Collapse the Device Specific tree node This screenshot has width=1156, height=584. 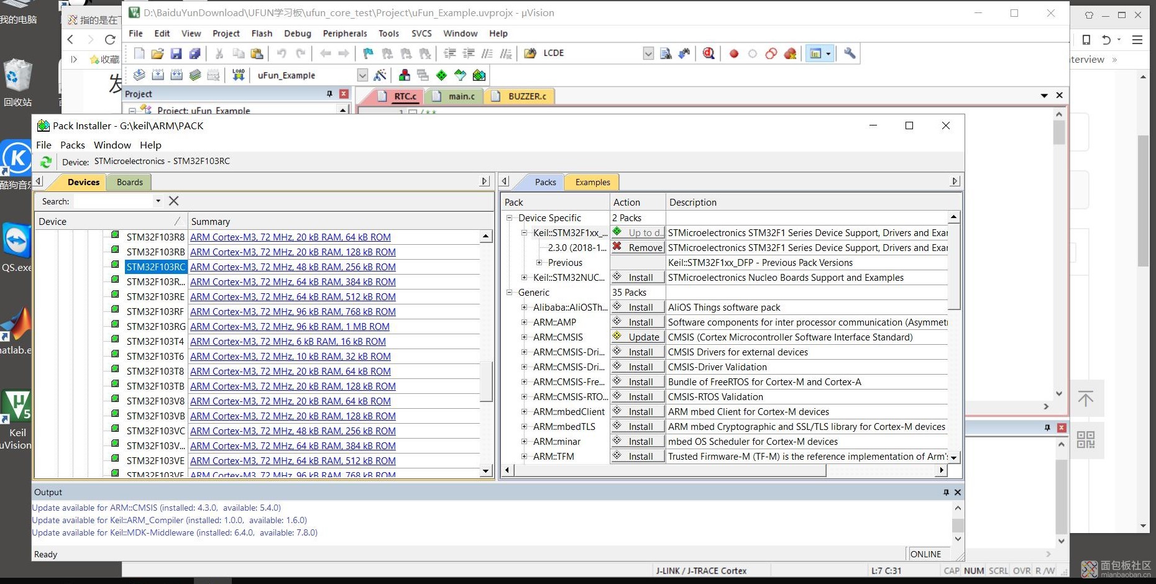coord(510,218)
